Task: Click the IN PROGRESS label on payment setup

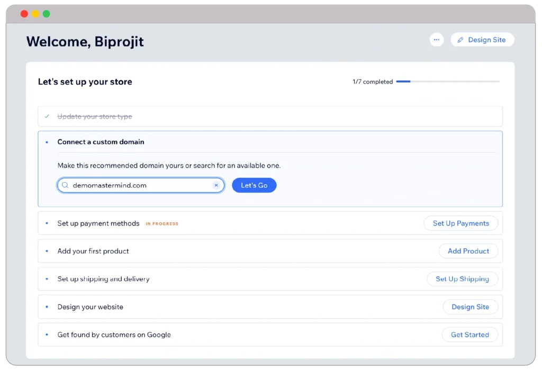Action: 162,223
